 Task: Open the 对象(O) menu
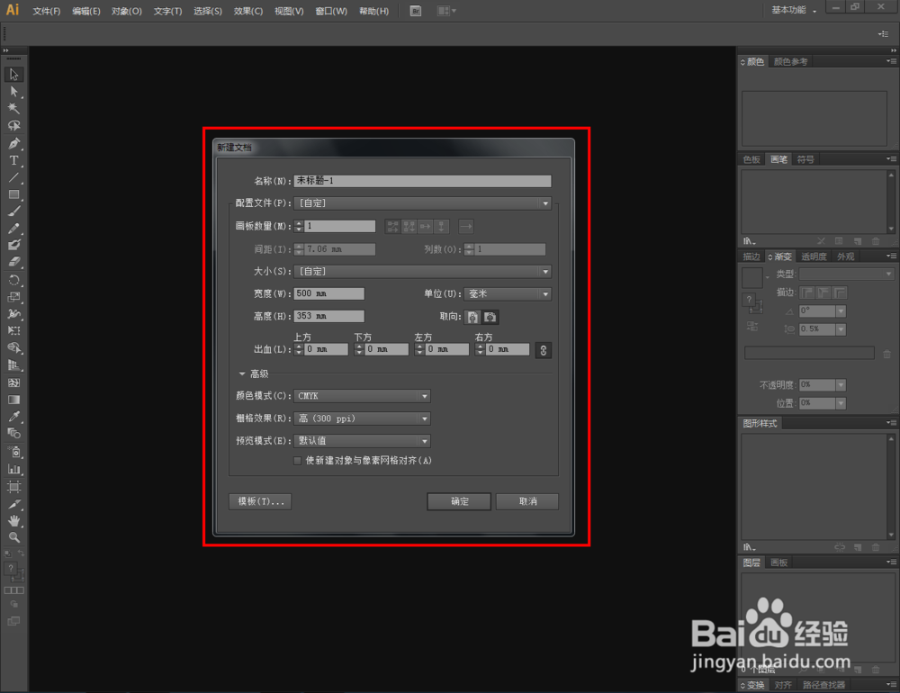point(126,11)
